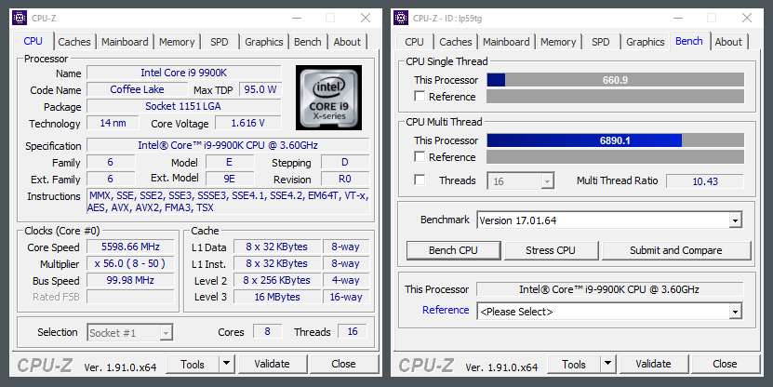Select SPD tab in left window
This screenshot has height=387, width=773.
pyautogui.click(x=220, y=42)
